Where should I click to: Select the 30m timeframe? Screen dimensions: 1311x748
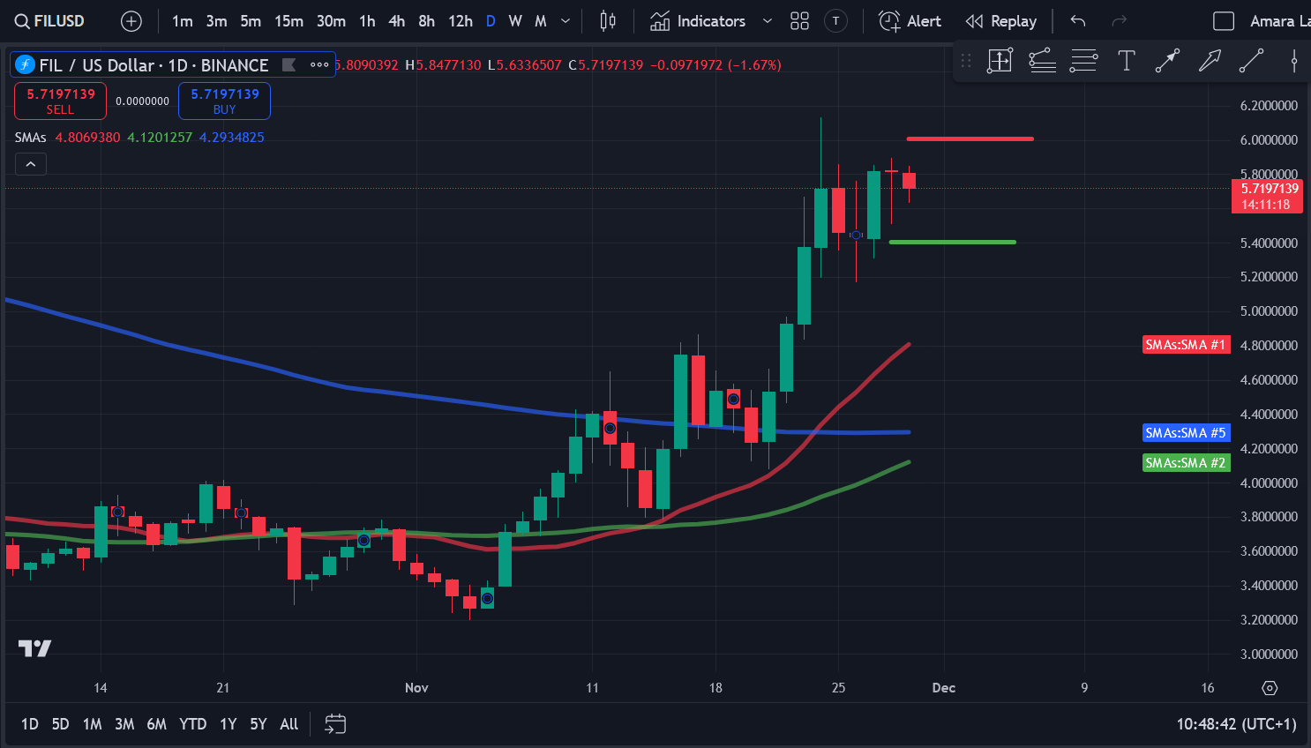tap(331, 21)
